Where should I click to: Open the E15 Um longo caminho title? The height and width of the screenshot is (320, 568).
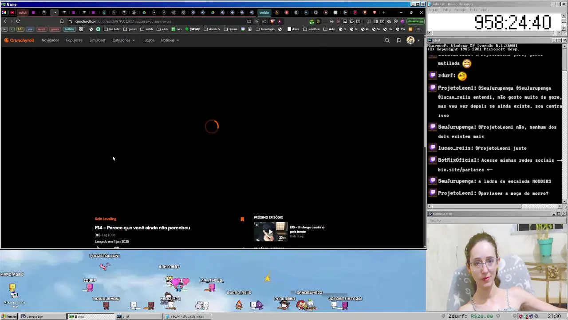307,229
